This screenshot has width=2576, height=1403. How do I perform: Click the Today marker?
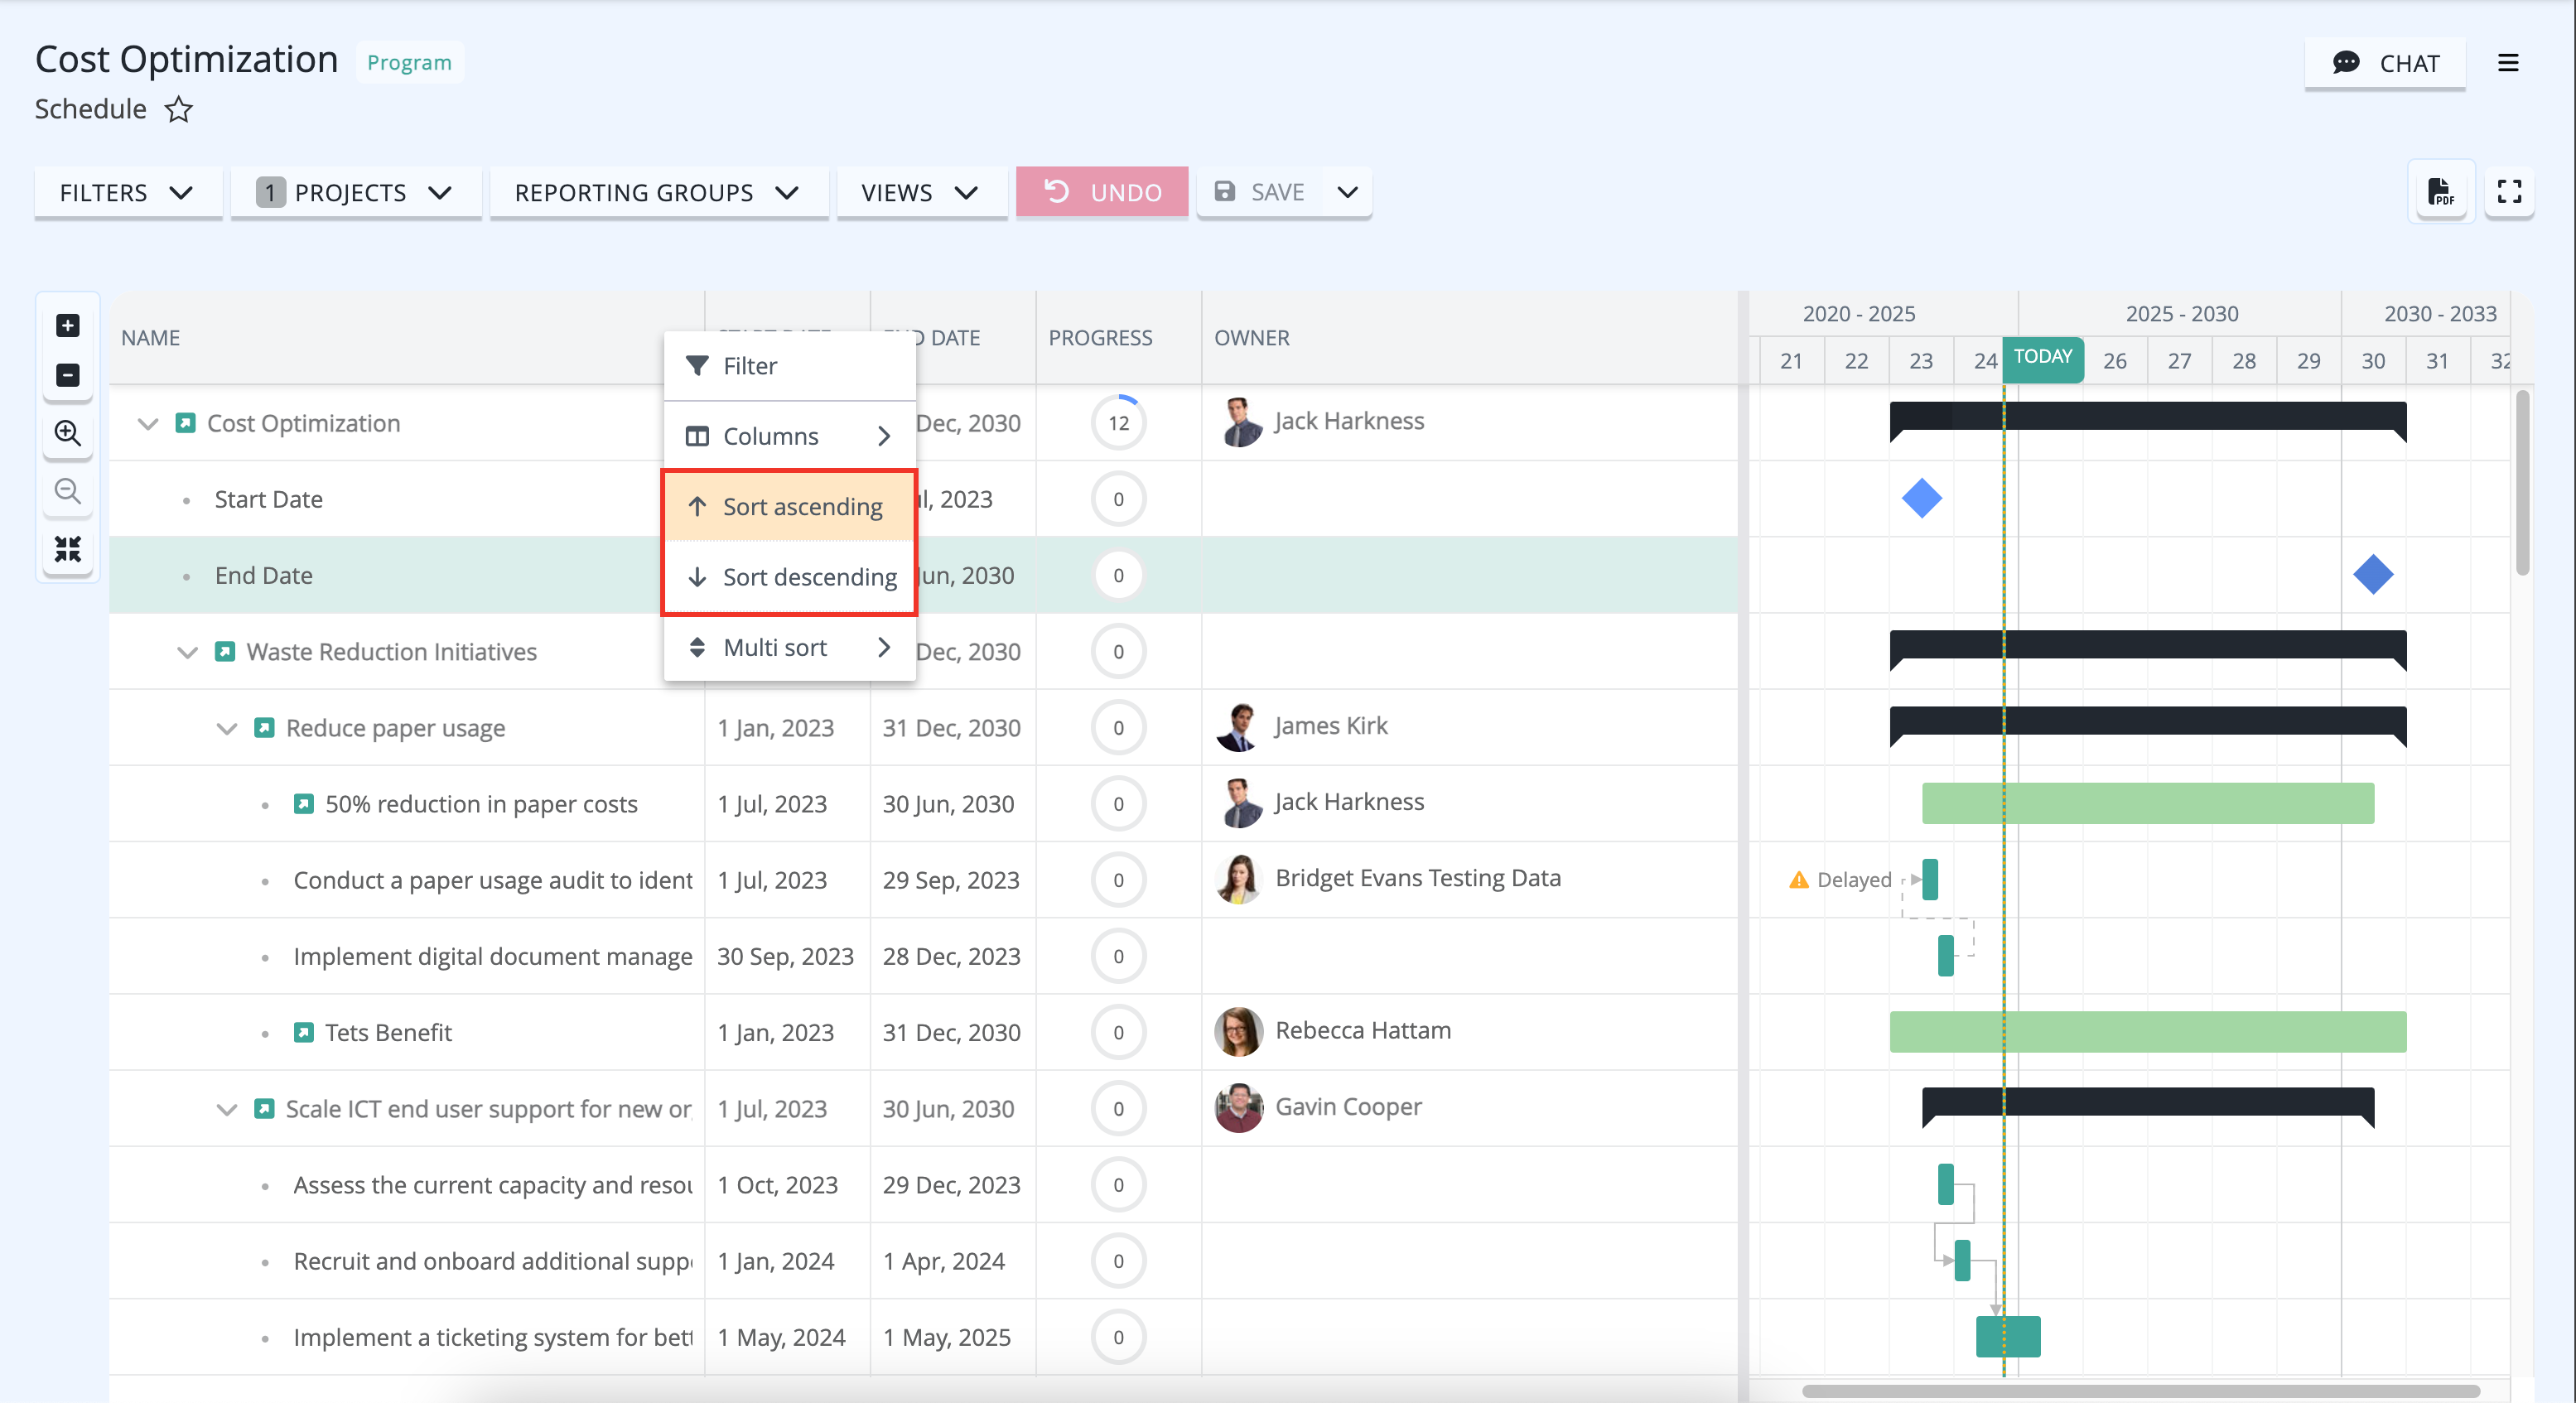pyautogui.click(x=2042, y=357)
